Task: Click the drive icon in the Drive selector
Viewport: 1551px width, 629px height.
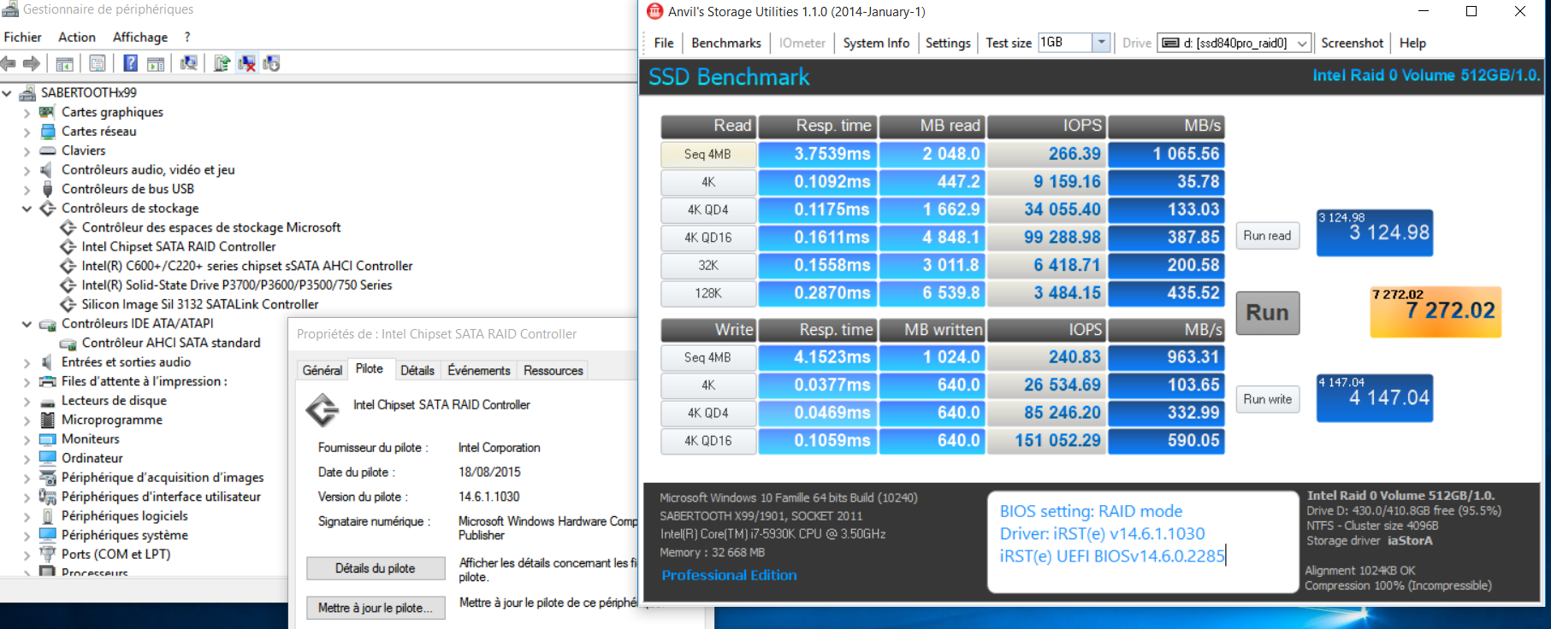Action: click(x=1170, y=43)
